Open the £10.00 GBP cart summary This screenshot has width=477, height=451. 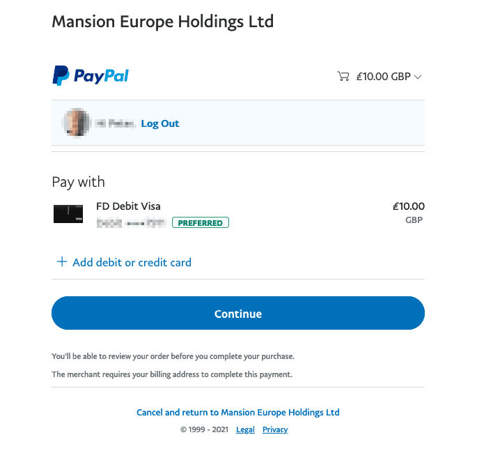383,77
